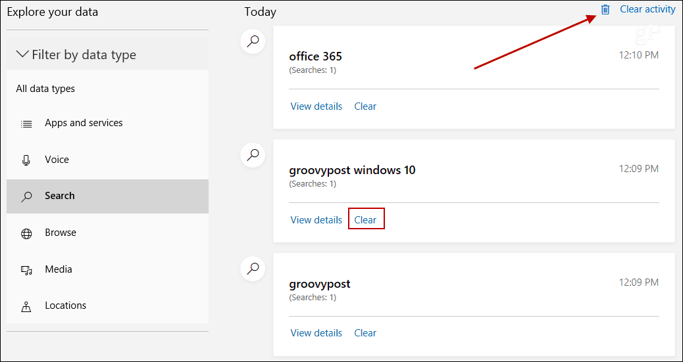Select the Search data type
Viewport: 683px width, 362px height.
[108, 196]
